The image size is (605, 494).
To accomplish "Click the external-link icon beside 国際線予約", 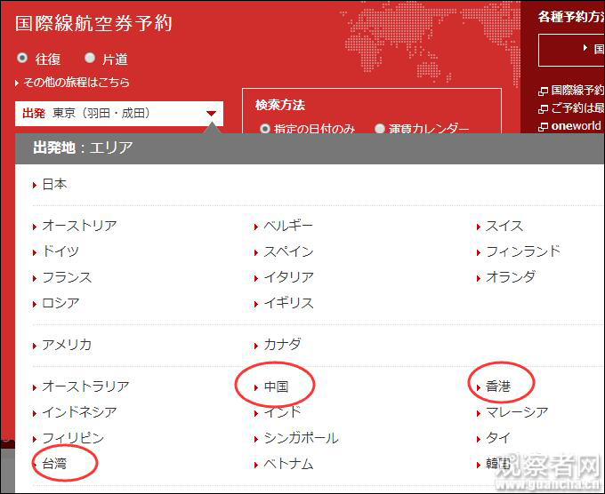I will 544,91.
